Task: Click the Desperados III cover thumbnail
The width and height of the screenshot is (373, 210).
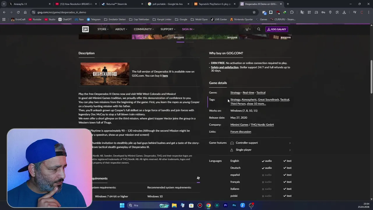Action: (x=105, y=74)
